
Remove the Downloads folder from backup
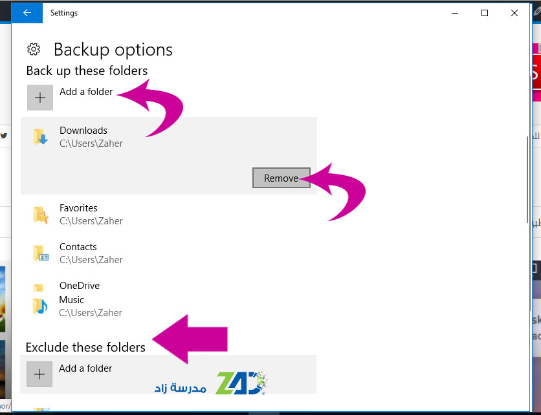pos(282,178)
